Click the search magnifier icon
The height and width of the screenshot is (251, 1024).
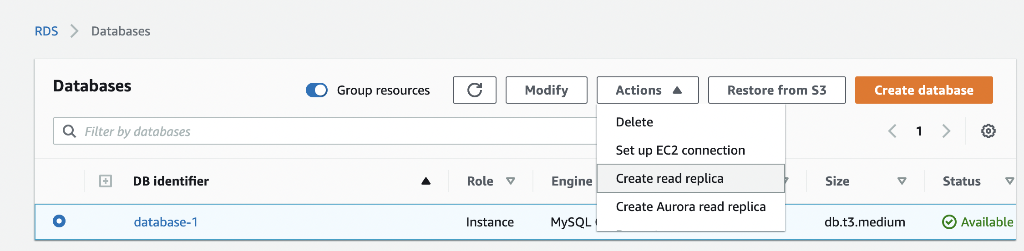pyautogui.click(x=69, y=131)
